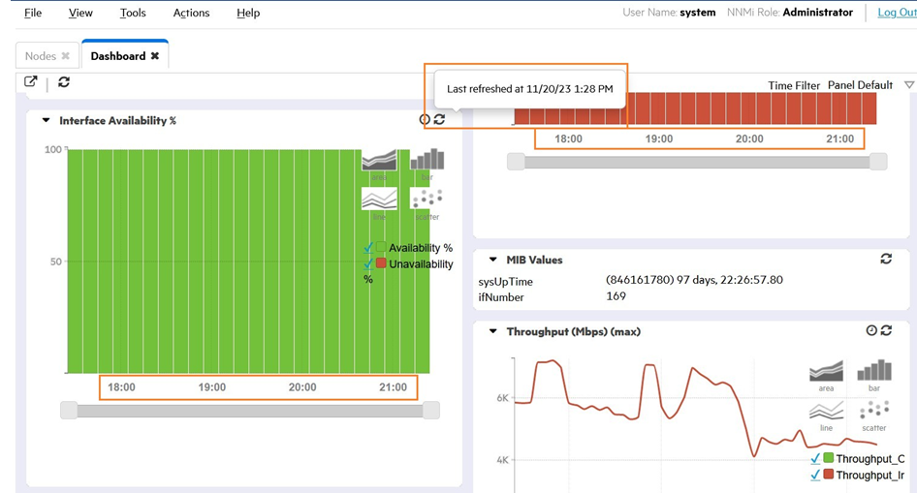917x493 pixels.
Task: Click right handle of Interface Availability time slider
Action: [x=431, y=411]
